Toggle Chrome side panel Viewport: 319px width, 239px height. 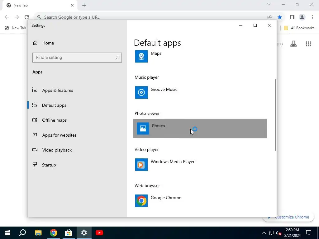pos(292,17)
